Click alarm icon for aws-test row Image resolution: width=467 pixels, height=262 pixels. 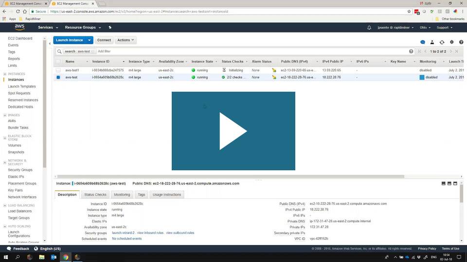coord(274,77)
